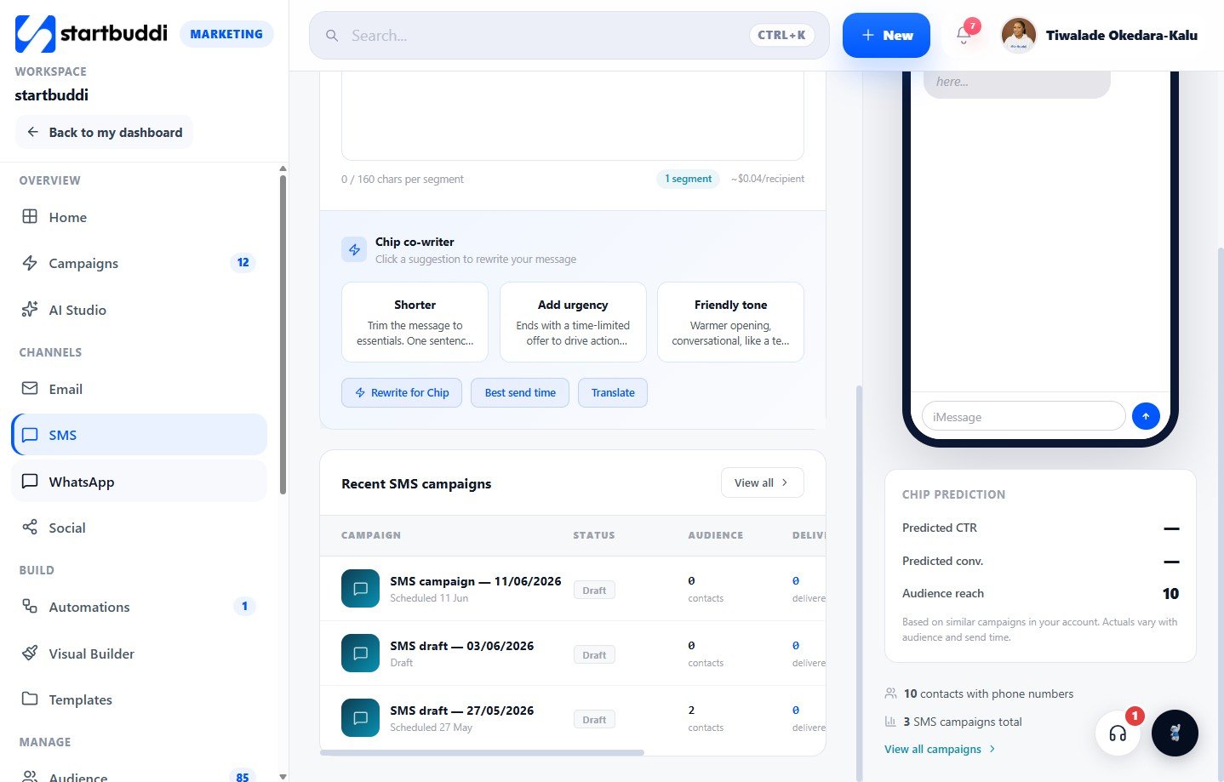Click the Translate button
The width and height of the screenshot is (1224, 782).
(613, 392)
